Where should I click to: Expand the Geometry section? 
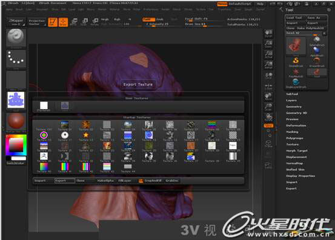pyautogui.click(x=294, y=107)
